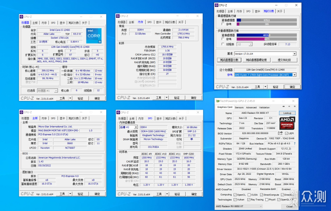This screenshot has height=211, width=331.
Task: Enable the 线程数 threads checkbox in benchmark window
Action: click(223, 44)
